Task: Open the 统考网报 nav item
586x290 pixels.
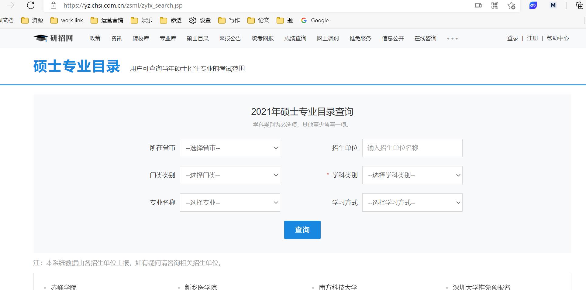Action: tap(263, 39)
